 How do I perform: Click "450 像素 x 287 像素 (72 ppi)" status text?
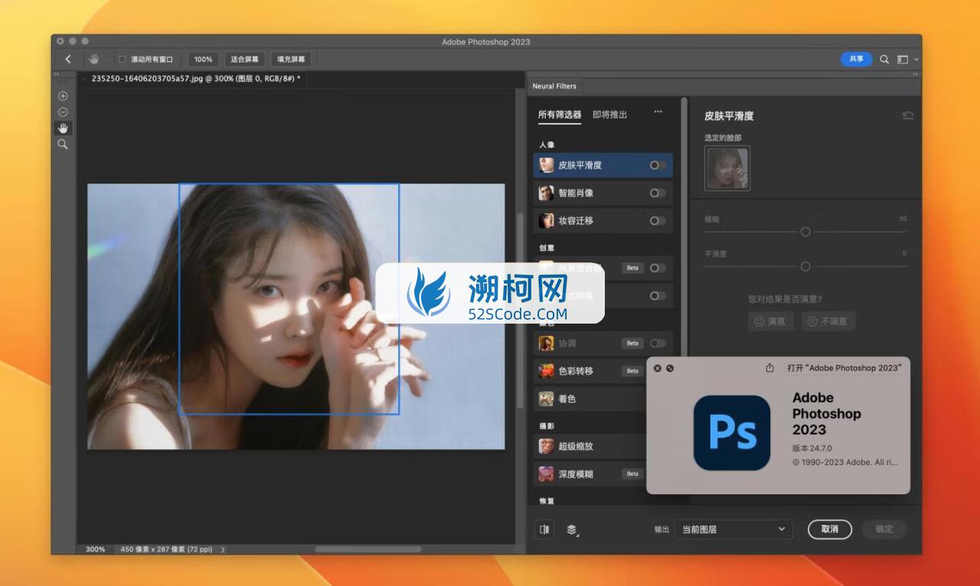[x=167, y=549]
